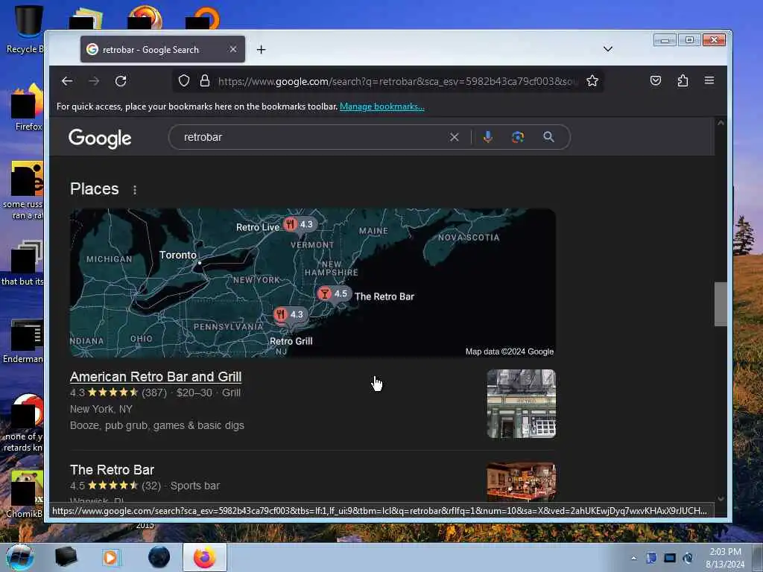Submit the search with the magnifier icon
This screenshot has width=763, height=572.
pyautogui.click(x=548, y=137)
